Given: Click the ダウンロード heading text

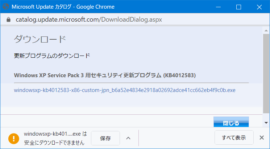Looking at the screenshot, I should click(40, 39).
